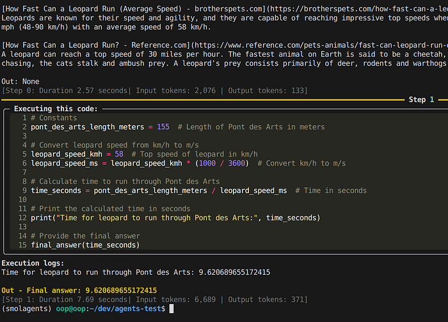Click line number 13 in the code gutter
The height and width of the screenshot is (322, 448).
22,227
